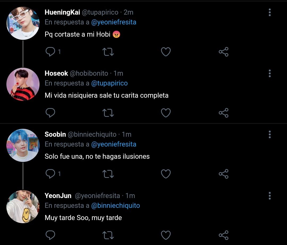Share YeonJun's reply tweet

click(x=223, y=235)
